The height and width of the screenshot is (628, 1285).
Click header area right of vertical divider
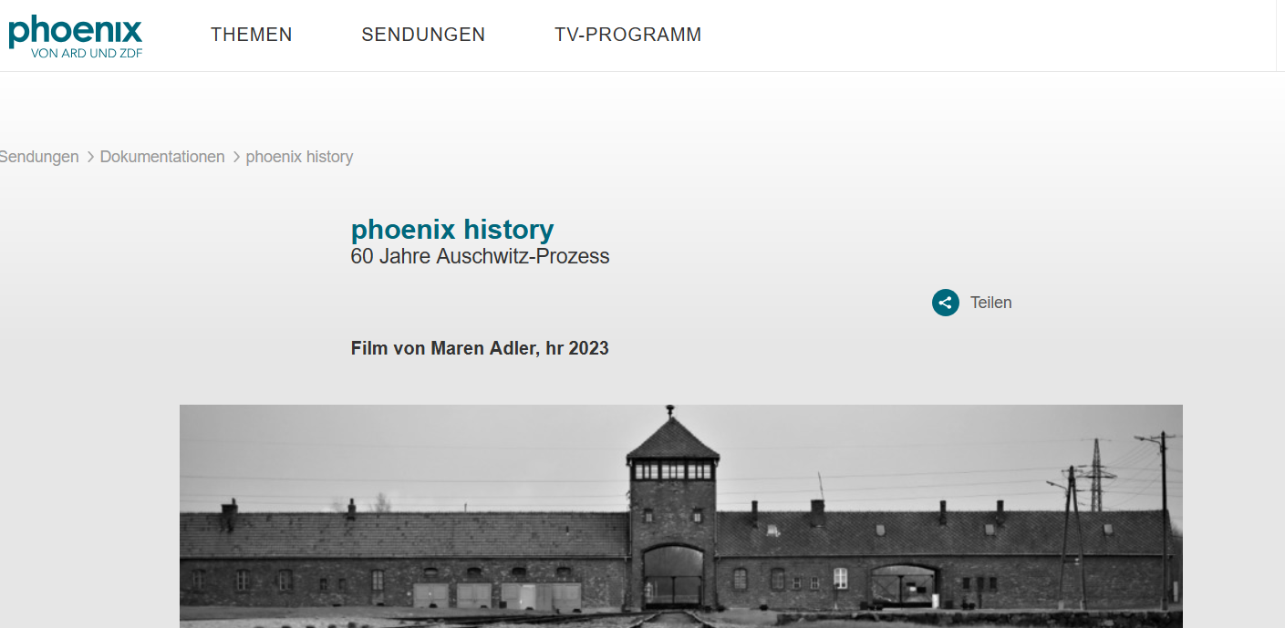1280,36
